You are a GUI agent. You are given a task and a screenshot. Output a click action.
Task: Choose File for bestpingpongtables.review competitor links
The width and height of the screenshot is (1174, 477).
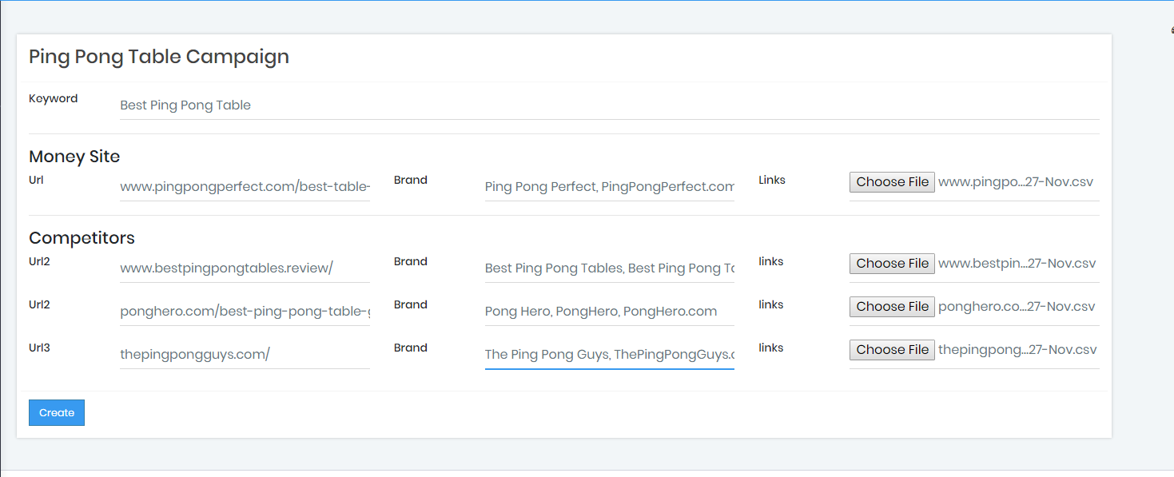pyautogui.click(x=892, y=264)
